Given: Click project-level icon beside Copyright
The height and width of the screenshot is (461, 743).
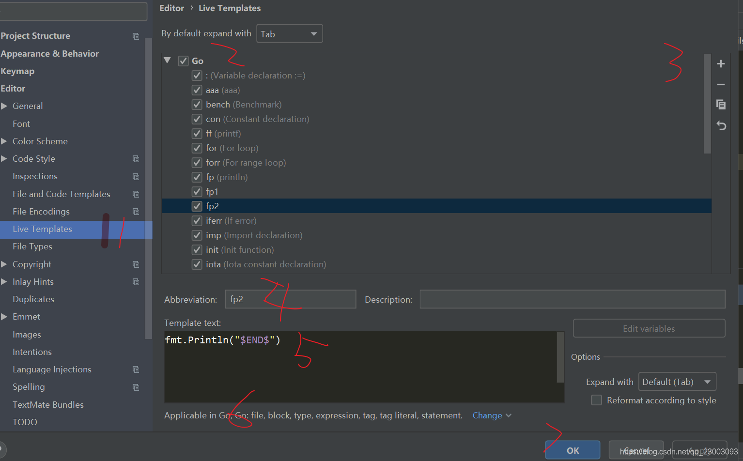Looking at the screenshot, I should (x=136, y=264).
